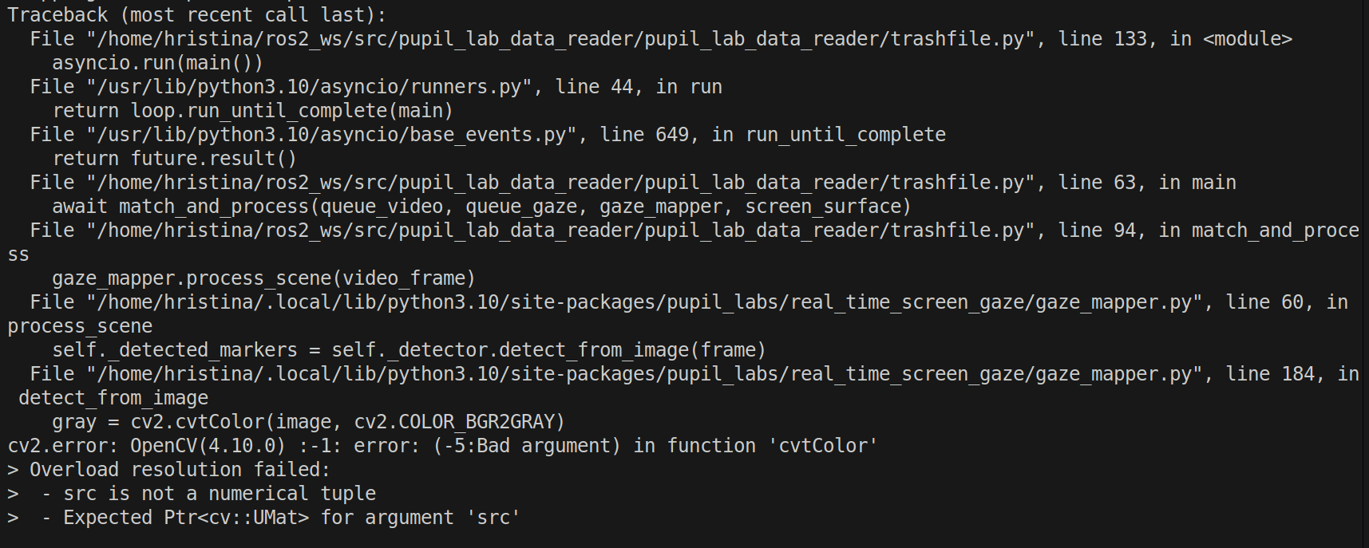Viewport: 1369px width, 548px height.
Task: Click the self._detected_markers assignment line
Action: coord(409,350)
